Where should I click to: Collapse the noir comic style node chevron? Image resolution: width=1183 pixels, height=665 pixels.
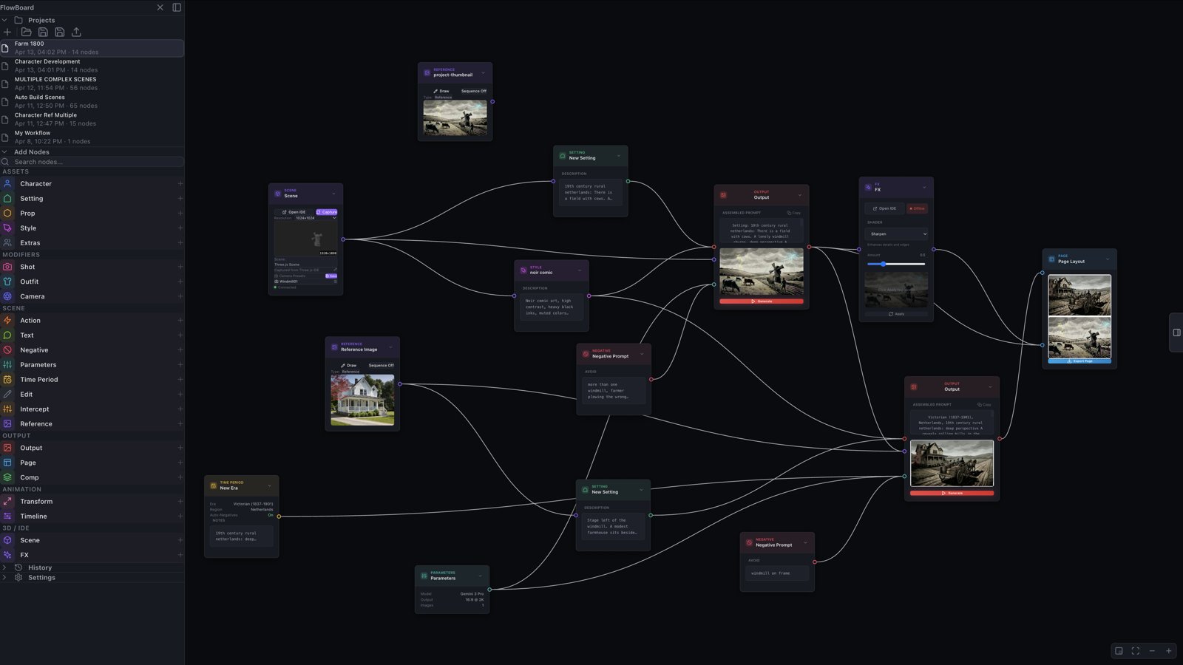580,270
